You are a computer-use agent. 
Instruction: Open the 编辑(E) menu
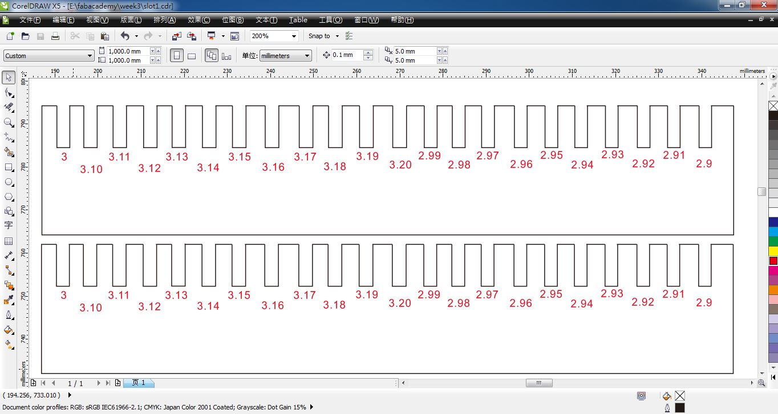point(63,20)
